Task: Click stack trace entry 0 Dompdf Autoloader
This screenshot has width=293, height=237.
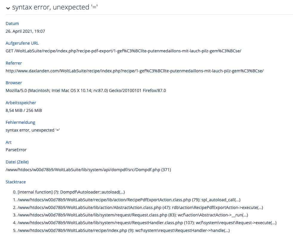Action: pos(71,192)
